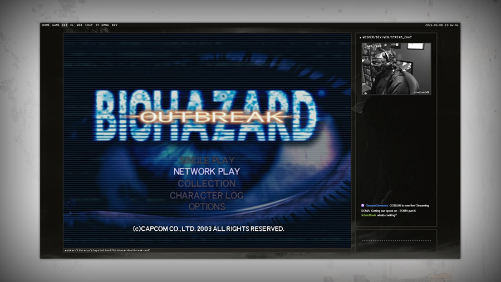Viewport: 501px width, 282px height.
Task: Select the CHAT menu item
Action: click(x=89, y=25)
